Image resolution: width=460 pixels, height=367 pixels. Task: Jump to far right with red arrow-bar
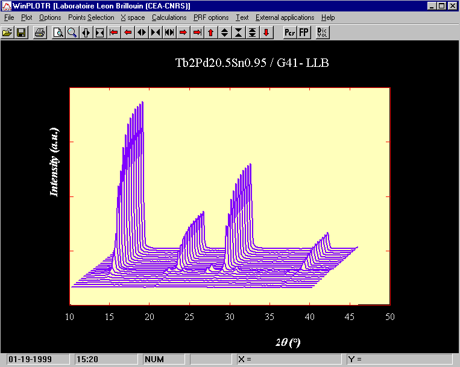coord(197,33)
